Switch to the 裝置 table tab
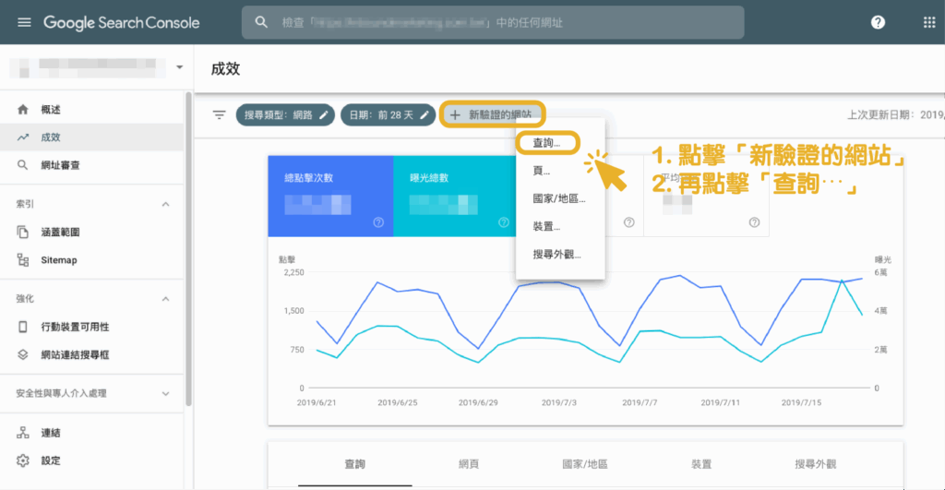This screenshot has width=945, height=490. click(701, 464)
